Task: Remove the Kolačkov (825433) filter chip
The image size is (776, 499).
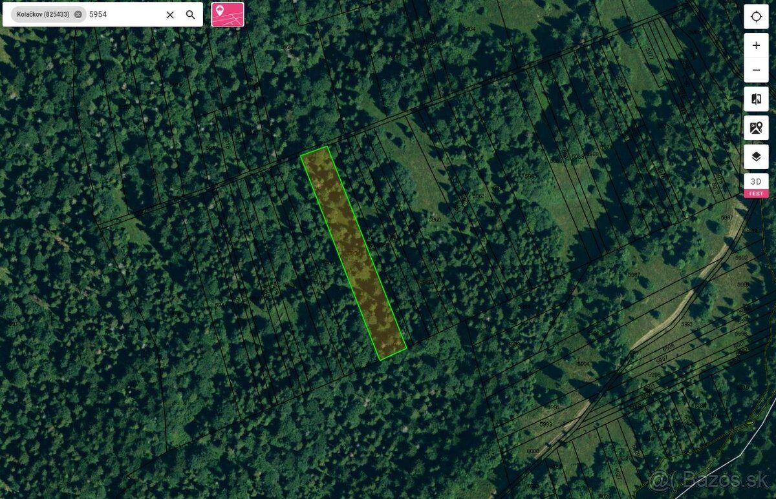Action: tap(78, 14)
